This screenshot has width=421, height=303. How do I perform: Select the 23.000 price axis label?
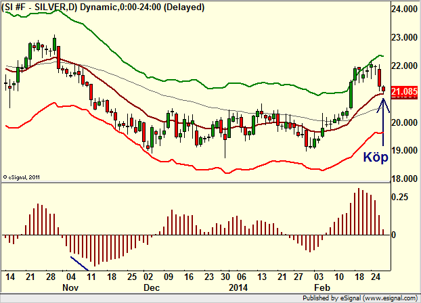tap(404, 37)
